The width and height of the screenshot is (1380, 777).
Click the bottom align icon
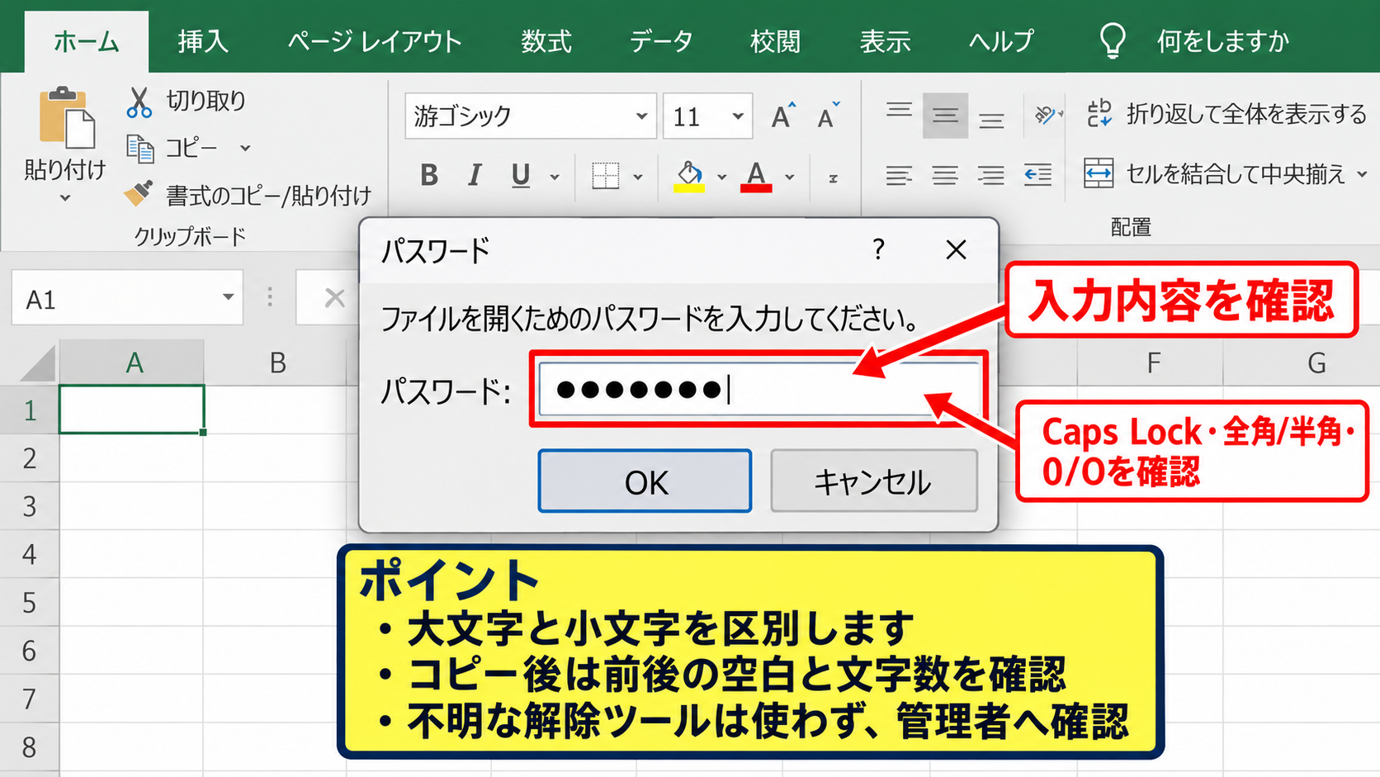coord(991,120)
